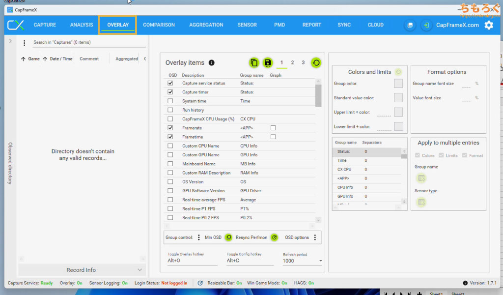Open the AGGREGATION tab

(206, 25)
